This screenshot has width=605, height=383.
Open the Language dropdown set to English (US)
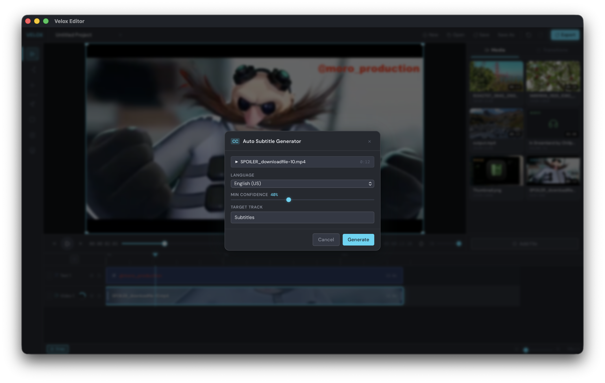click(302, 184)
